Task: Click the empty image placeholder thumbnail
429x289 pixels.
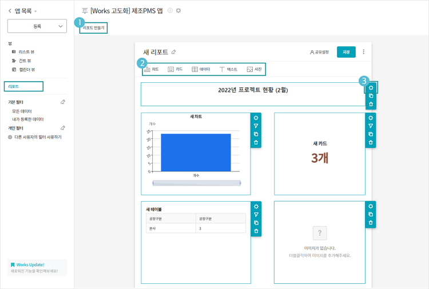Action: 320,233
